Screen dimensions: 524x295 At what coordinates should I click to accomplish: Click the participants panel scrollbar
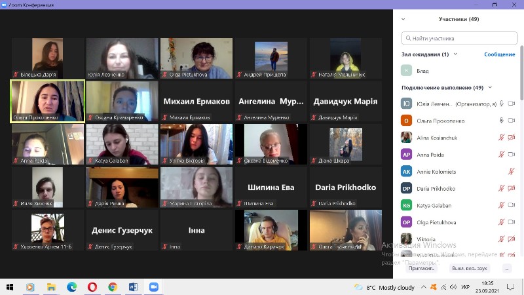click(521, 72)
